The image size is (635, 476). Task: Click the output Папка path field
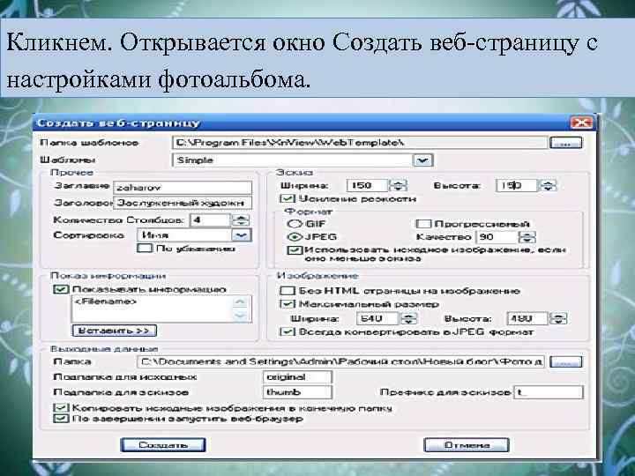[x=341, y=361]
